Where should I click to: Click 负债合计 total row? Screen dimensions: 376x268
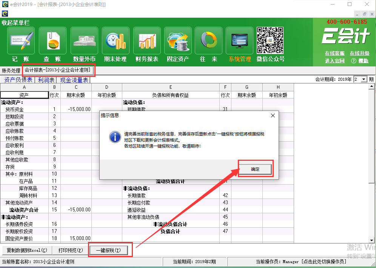[x=171, y=231]
